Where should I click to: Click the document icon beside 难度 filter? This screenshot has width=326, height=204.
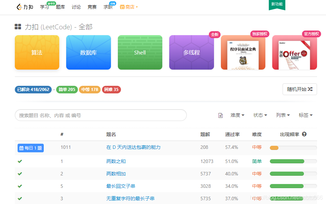(221, 115)
